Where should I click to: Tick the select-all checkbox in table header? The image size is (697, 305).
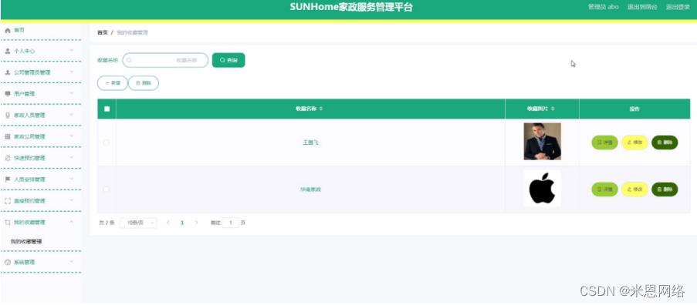(107, 109)
